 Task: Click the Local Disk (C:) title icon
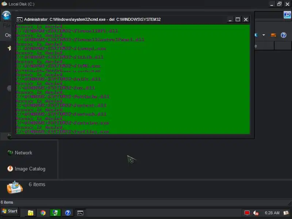pos(4,4)
